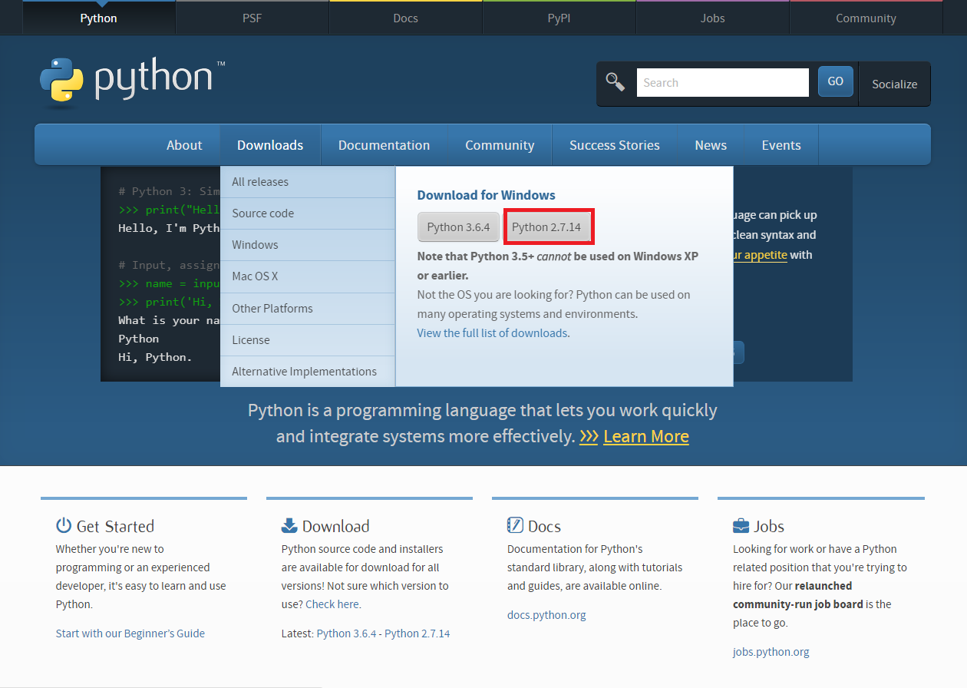Click the latest Python 2.7.14 link
The width and height of the screenshot is (967, 688).
pyautogui.click(x=417, y=633)
